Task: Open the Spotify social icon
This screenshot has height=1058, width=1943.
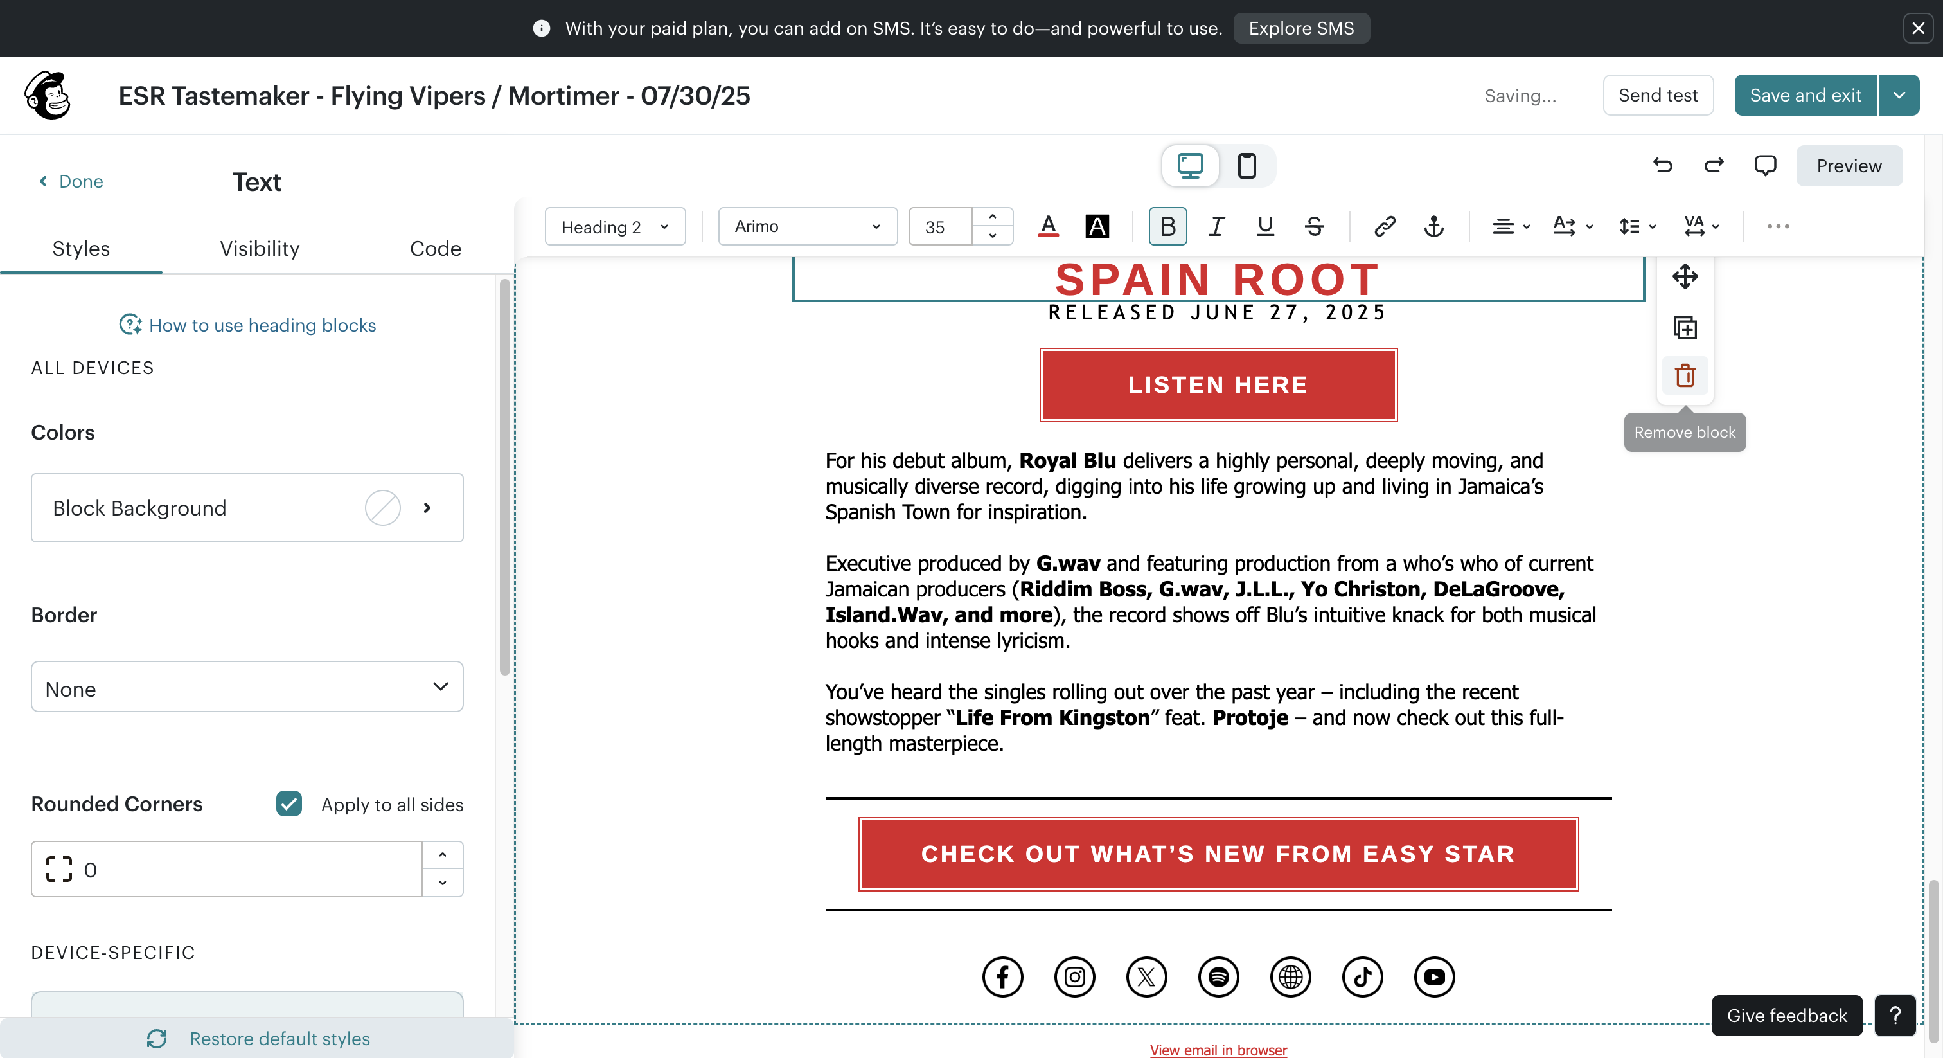Action: tap(1218, 977)
